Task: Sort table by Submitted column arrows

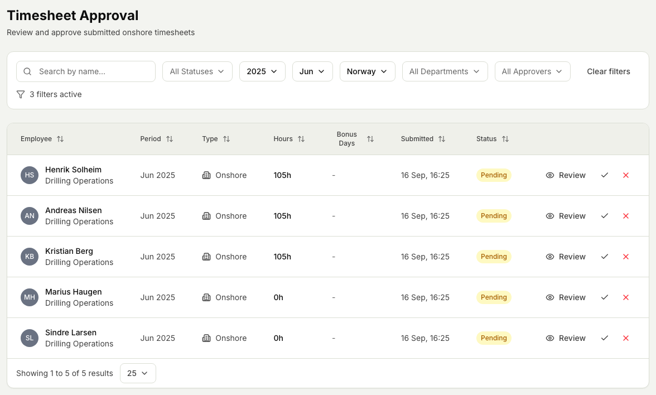Action: (x=442, y=139)
